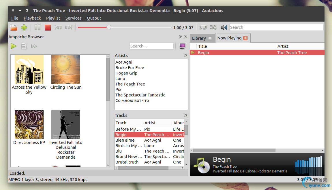Select Directionless EP album cover

(x=29, y=124)
